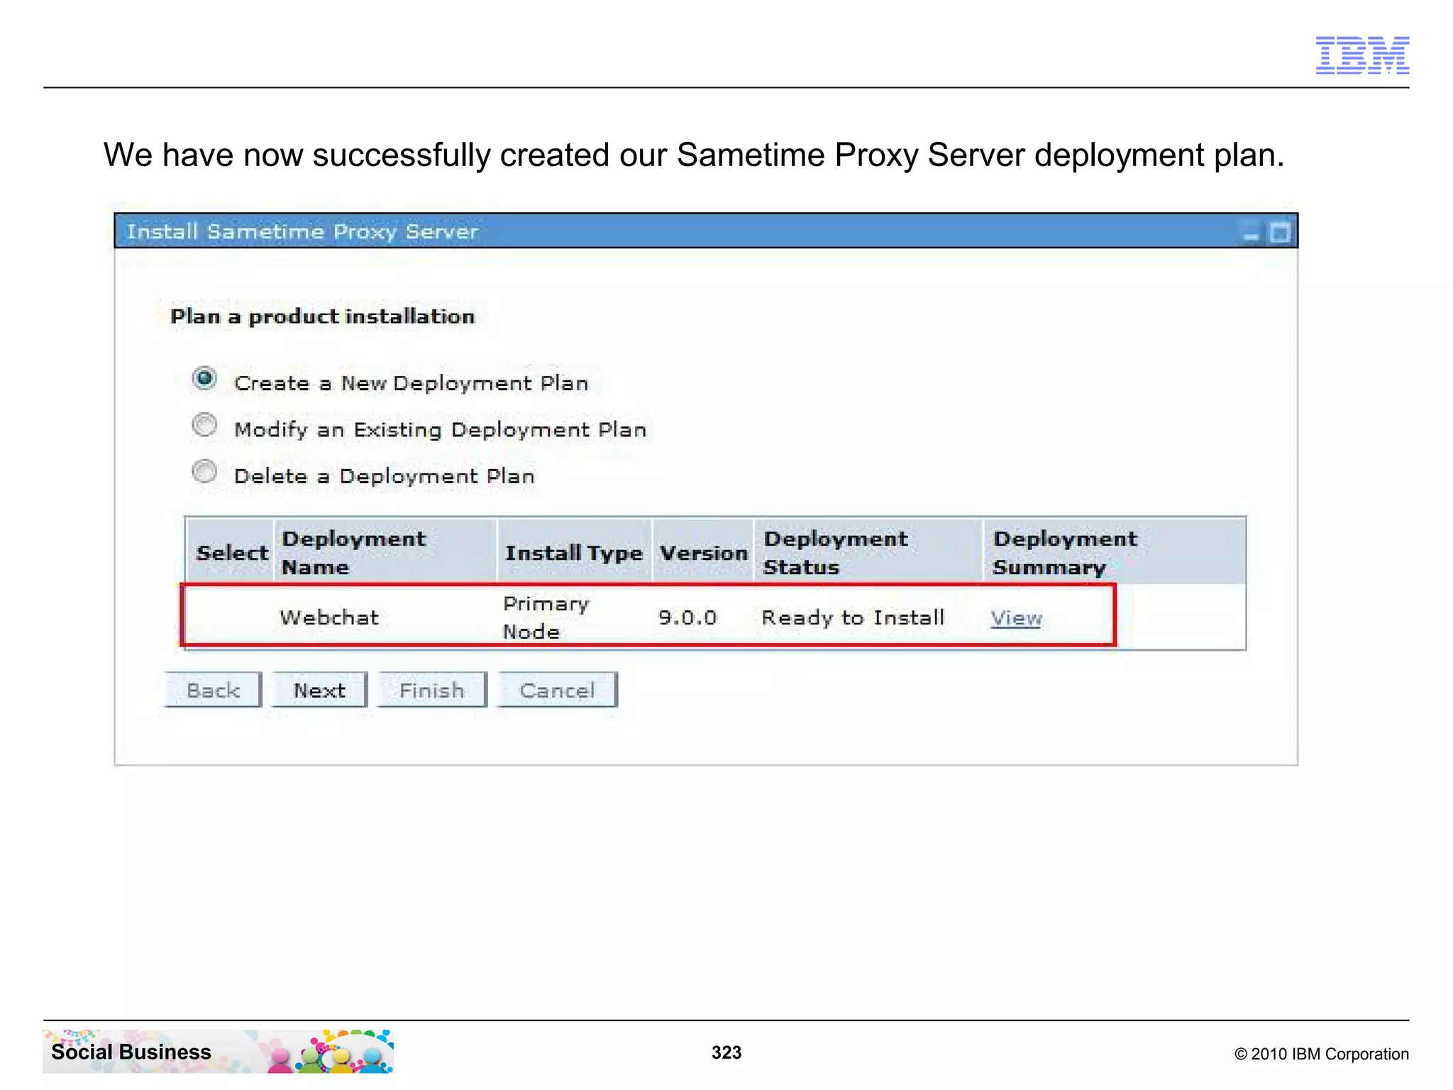Click the Cancel button

pos(558,690)
